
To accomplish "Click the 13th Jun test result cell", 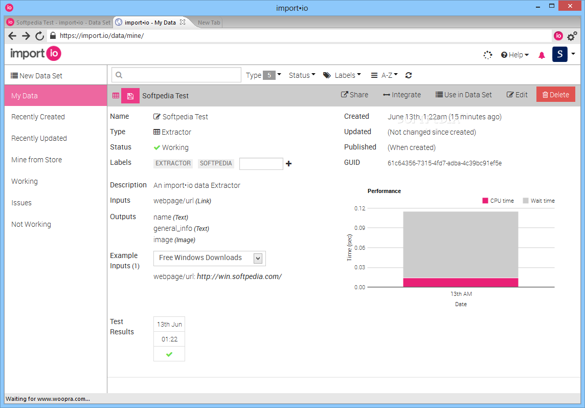I will pyautogui.click(x=169, y=325).
